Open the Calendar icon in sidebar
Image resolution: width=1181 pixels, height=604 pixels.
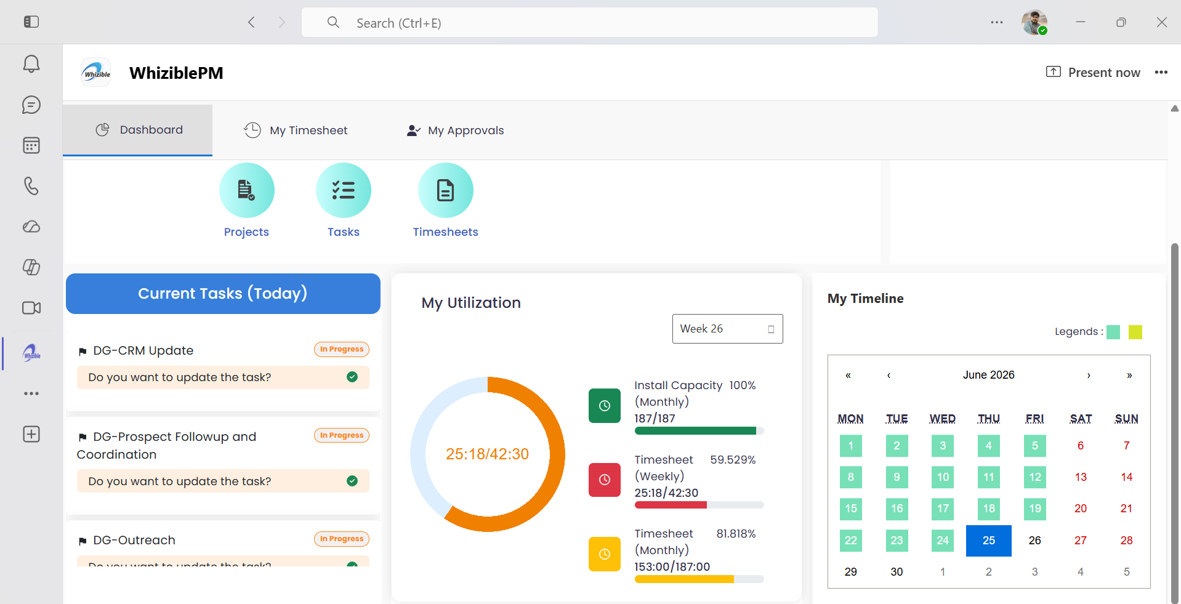pyautogui.click(x=31, y=145)
